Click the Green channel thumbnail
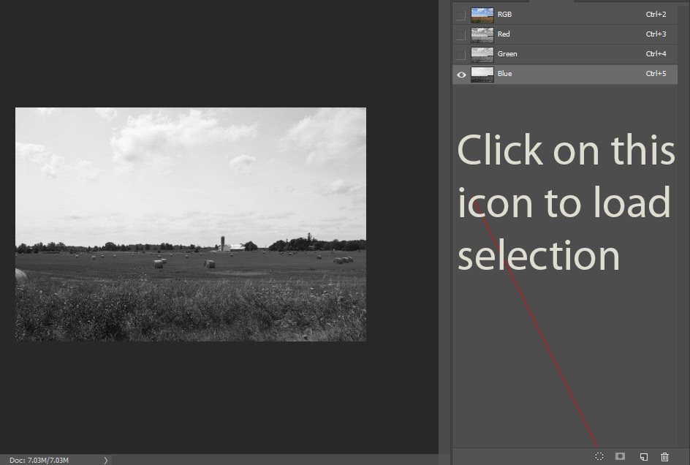690x465 pixels. pos(482,54)
